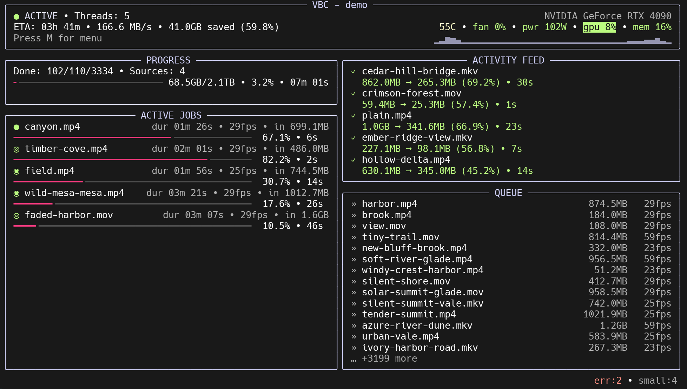Viewport: 687px width, 389px height.
Task: Click checkmark beside cedar-hill-bridge.mkv
Action: point(353,72)
